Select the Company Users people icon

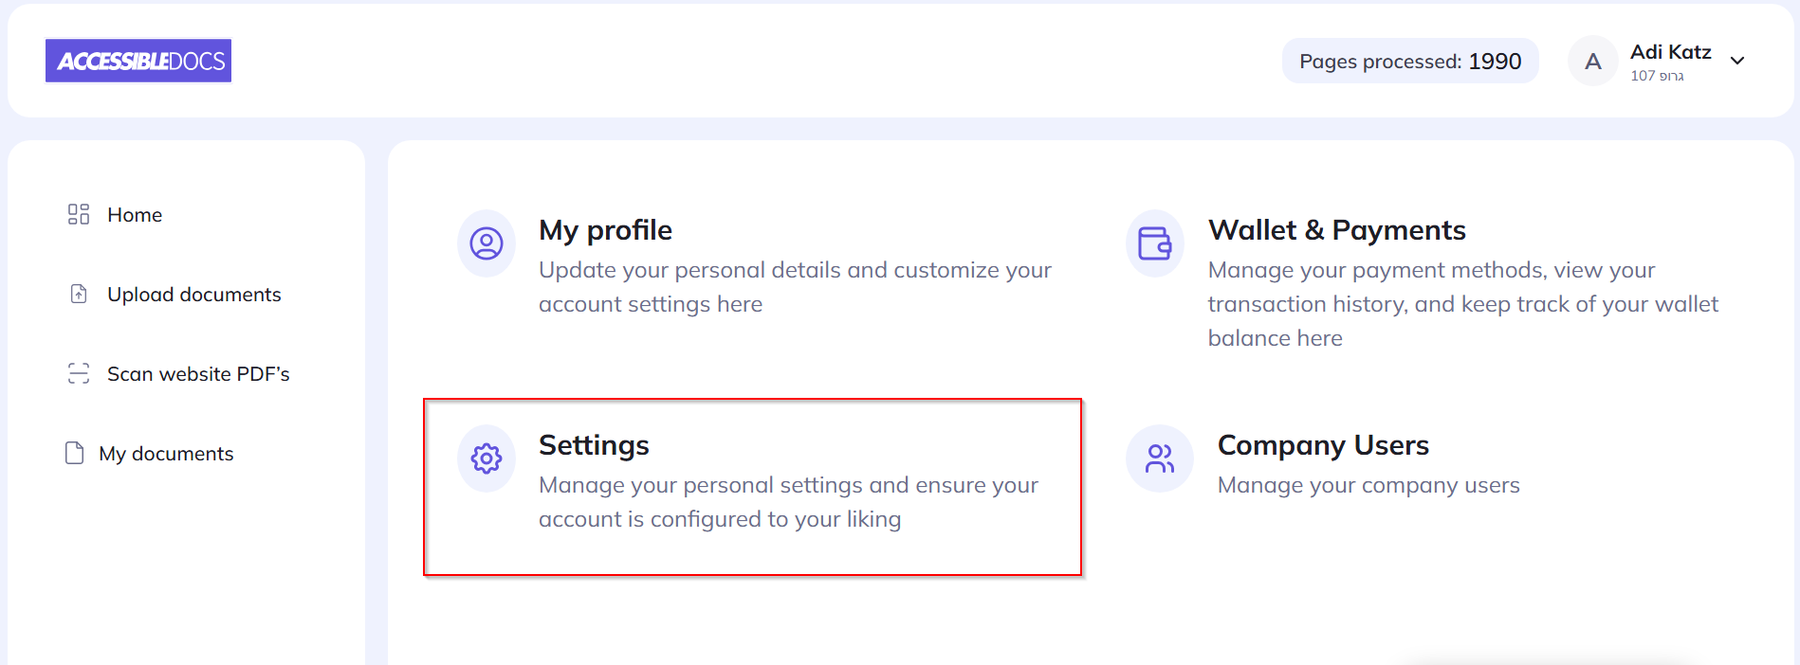point(1158,458)
